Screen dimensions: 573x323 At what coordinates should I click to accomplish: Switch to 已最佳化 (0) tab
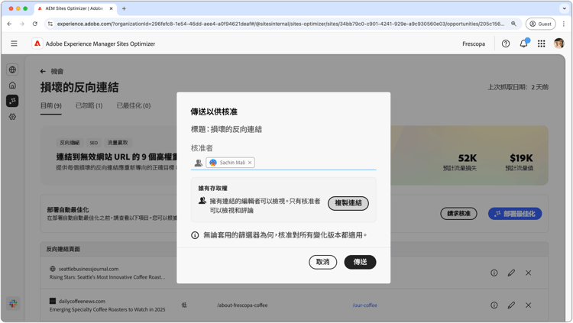[134, 105]
